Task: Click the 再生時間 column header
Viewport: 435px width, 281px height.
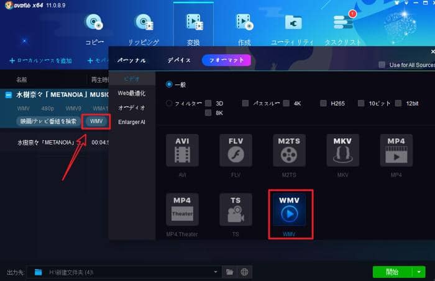Action: click(x=100, y=80)
